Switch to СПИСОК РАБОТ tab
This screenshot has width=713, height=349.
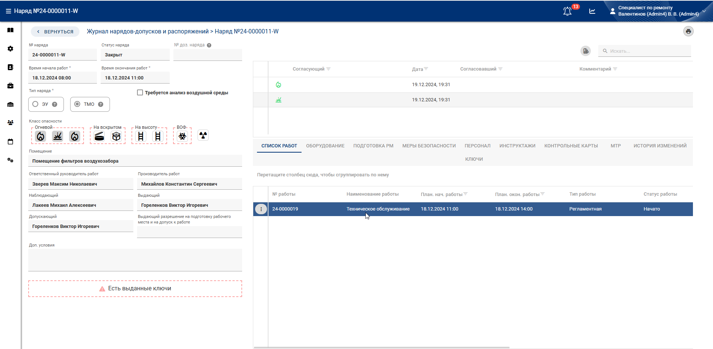click(x=279, y=146)
